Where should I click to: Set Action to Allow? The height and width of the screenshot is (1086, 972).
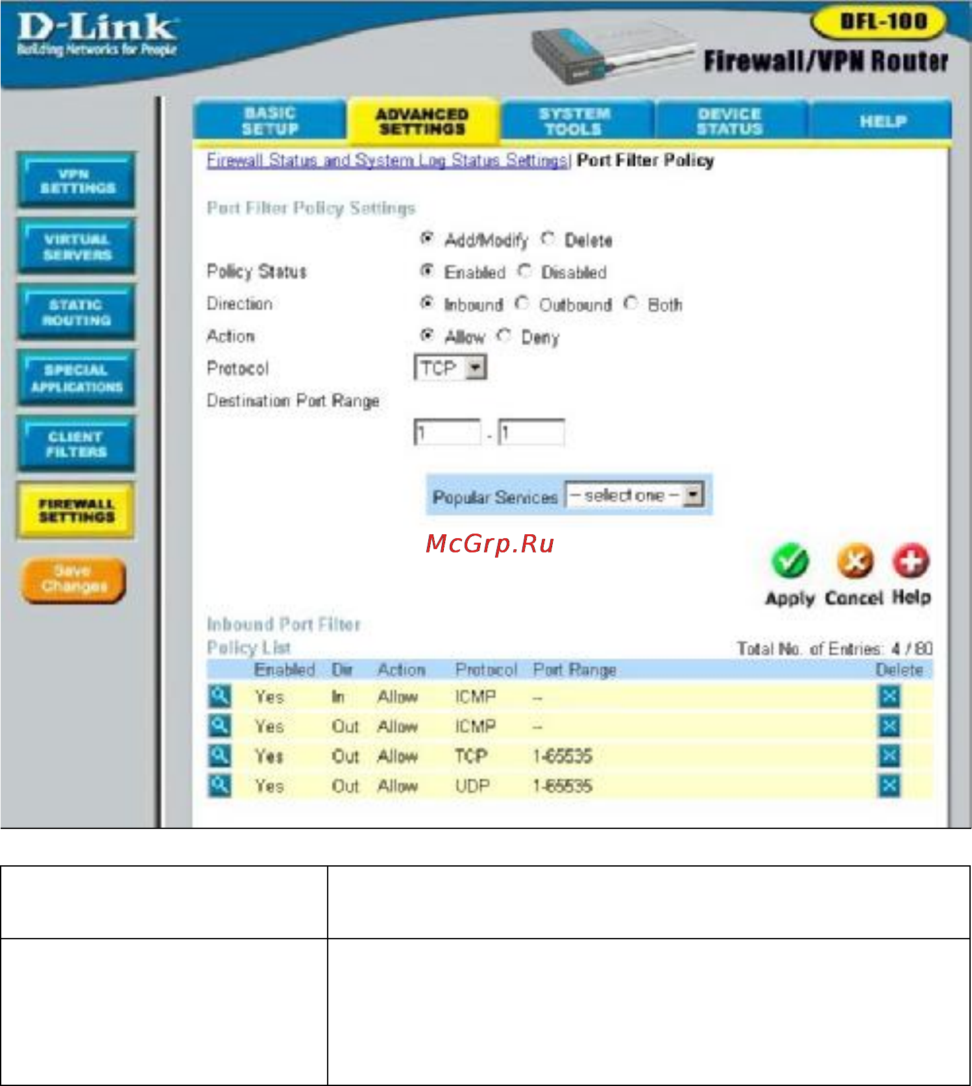[426, 336]
